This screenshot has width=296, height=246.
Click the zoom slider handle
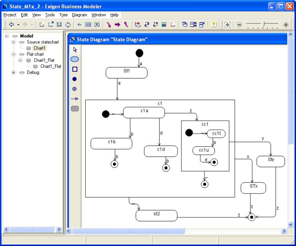coord(263,24)
